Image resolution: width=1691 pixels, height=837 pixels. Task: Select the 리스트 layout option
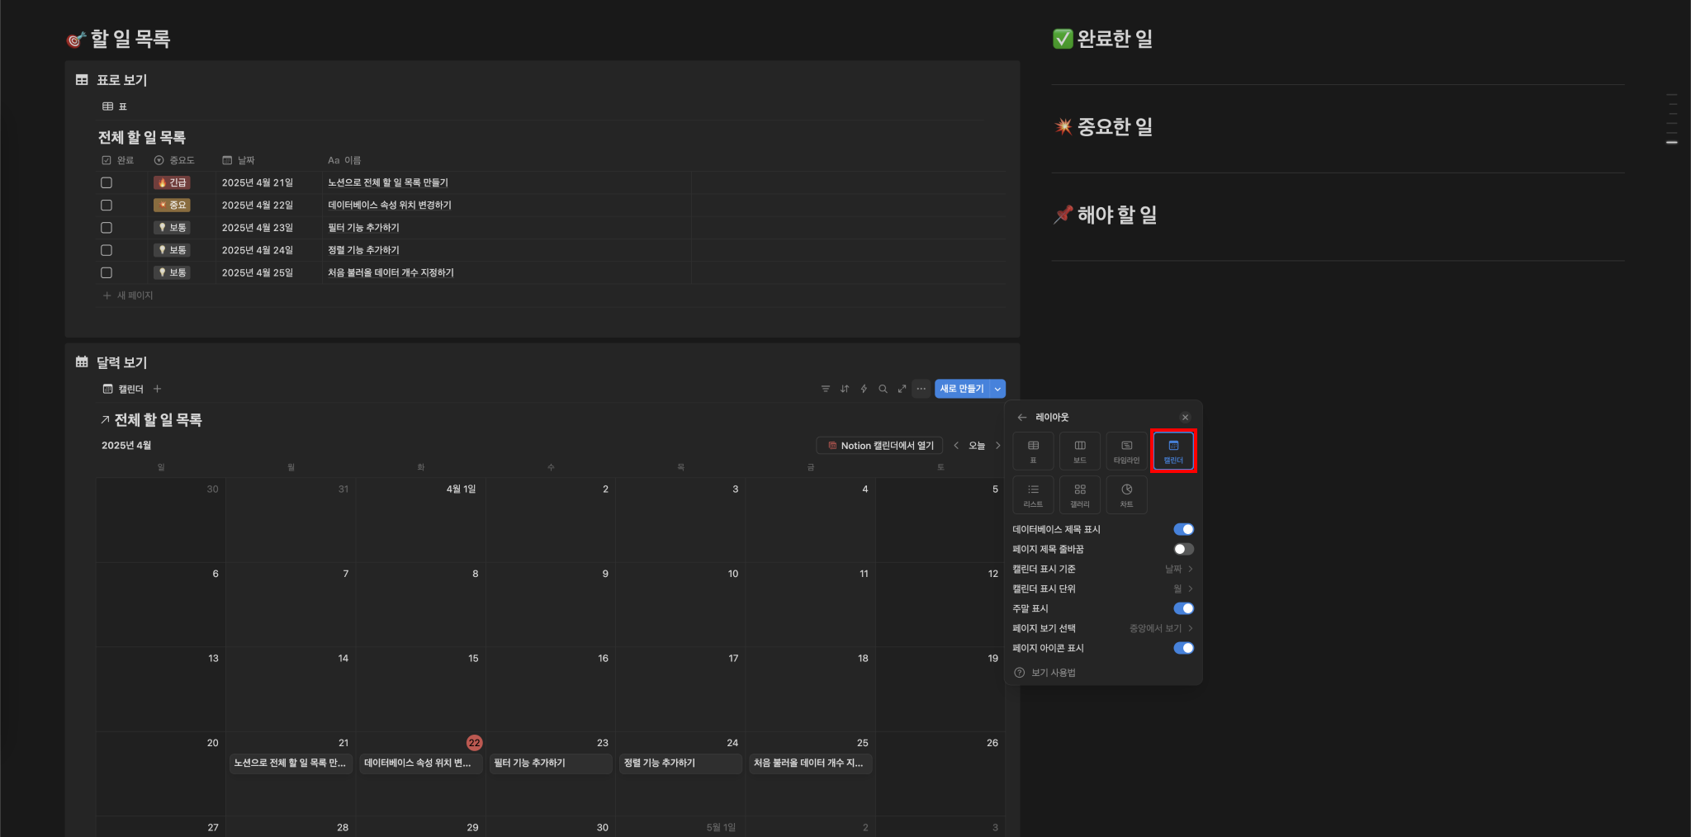pyautogui.click(x=1033, y=494)
